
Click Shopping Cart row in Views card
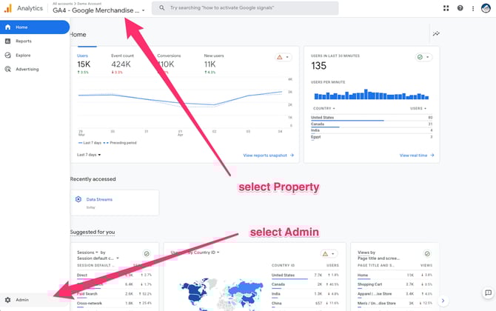click(395, 284)
